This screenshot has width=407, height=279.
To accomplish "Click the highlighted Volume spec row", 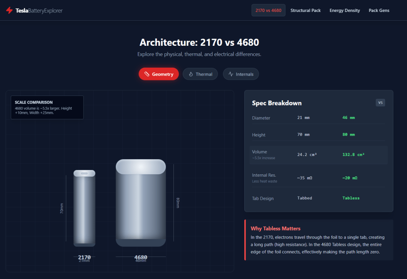I will pyautogui.click(x=318, y=154).
